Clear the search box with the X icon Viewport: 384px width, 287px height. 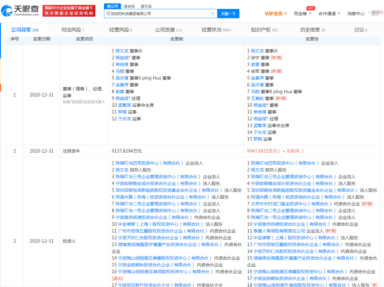point(212,14)
